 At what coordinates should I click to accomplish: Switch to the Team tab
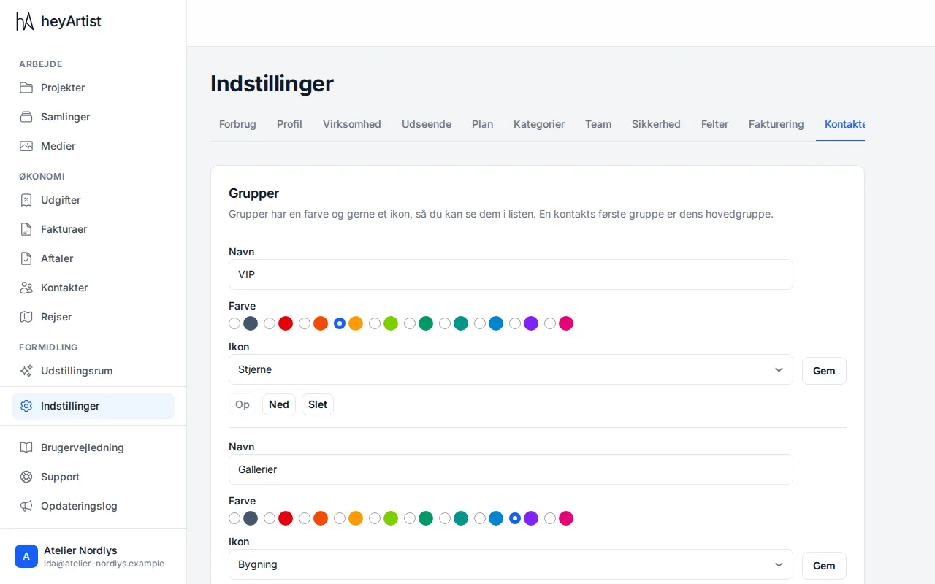pyautogui.click(x=598, y=124)
